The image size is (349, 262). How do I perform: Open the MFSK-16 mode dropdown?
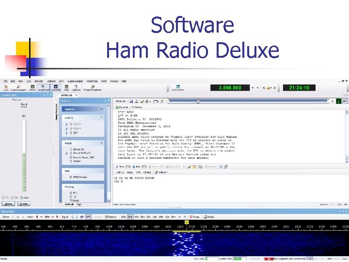[x=121, y=101]
